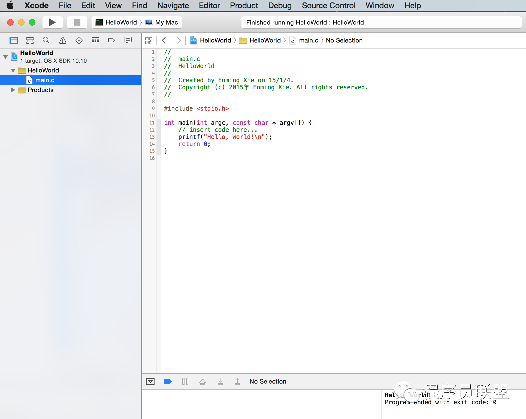Open the HelloWorld scheme selector

click(x=116, y=22)
